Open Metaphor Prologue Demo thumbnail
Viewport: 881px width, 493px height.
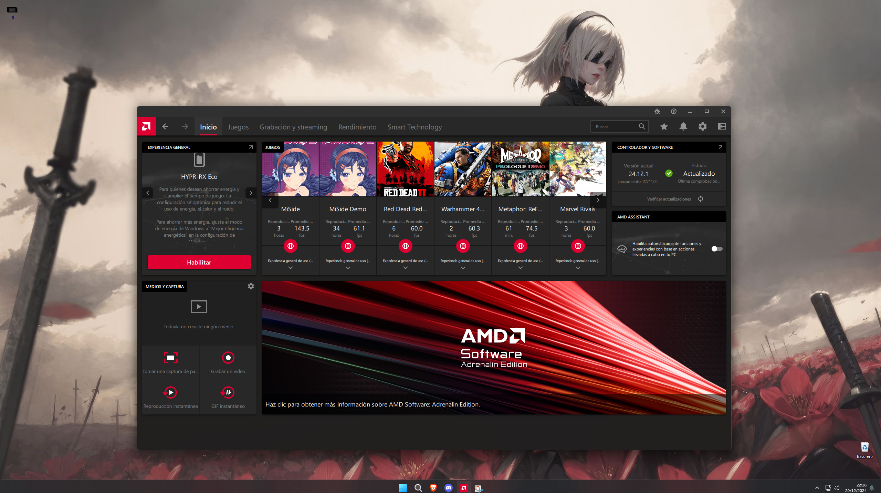point(521,169)
